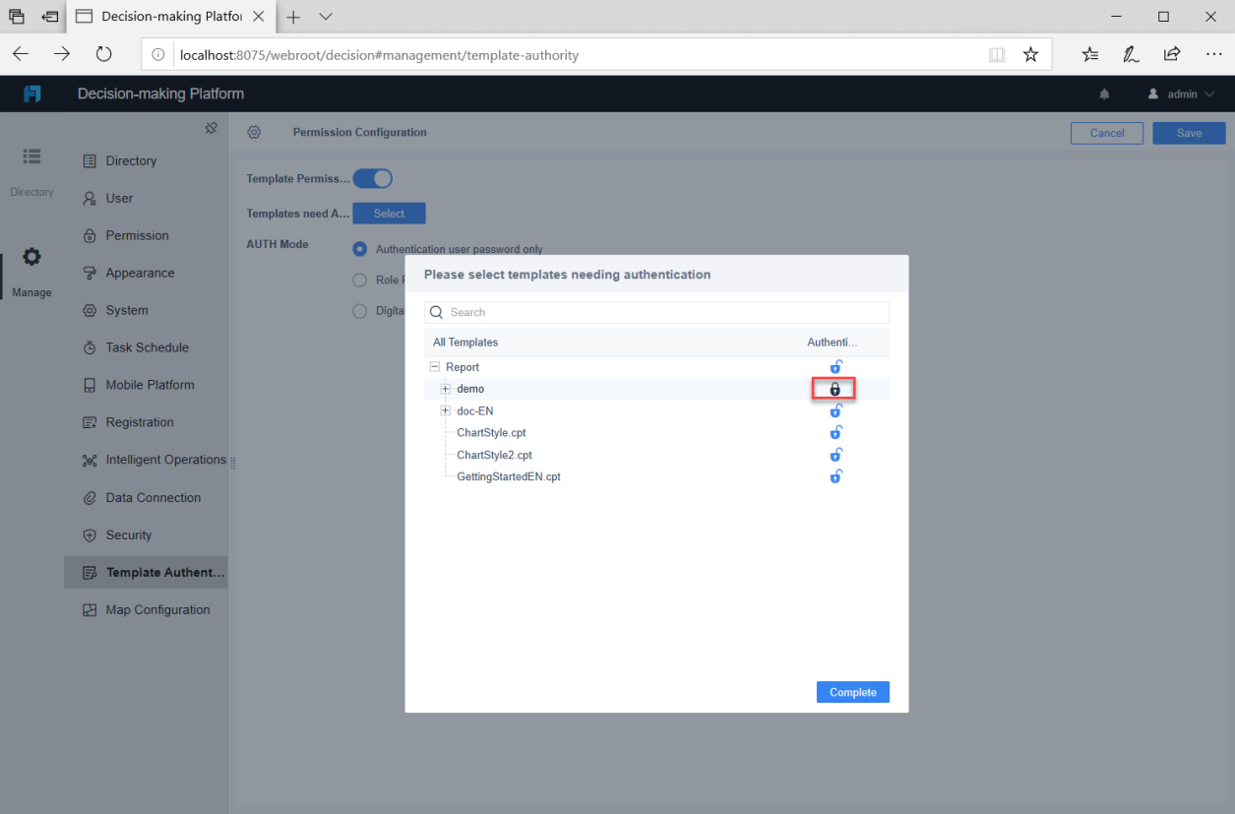This screenshot has height=814, width=1235.
Task: Select the Role Permission AUTH mode
Action: tap(359, 280)
